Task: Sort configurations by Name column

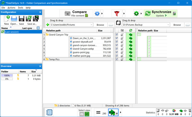Action: click(x=5, y=28)
